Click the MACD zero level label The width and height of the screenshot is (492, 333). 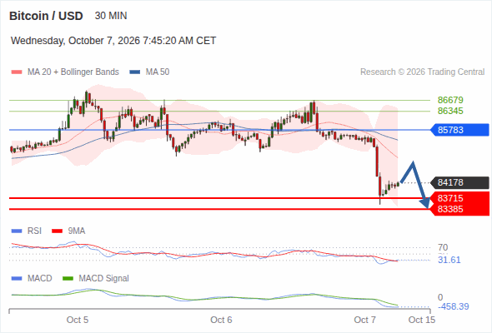pyautogui.click(x=440, y=297)
